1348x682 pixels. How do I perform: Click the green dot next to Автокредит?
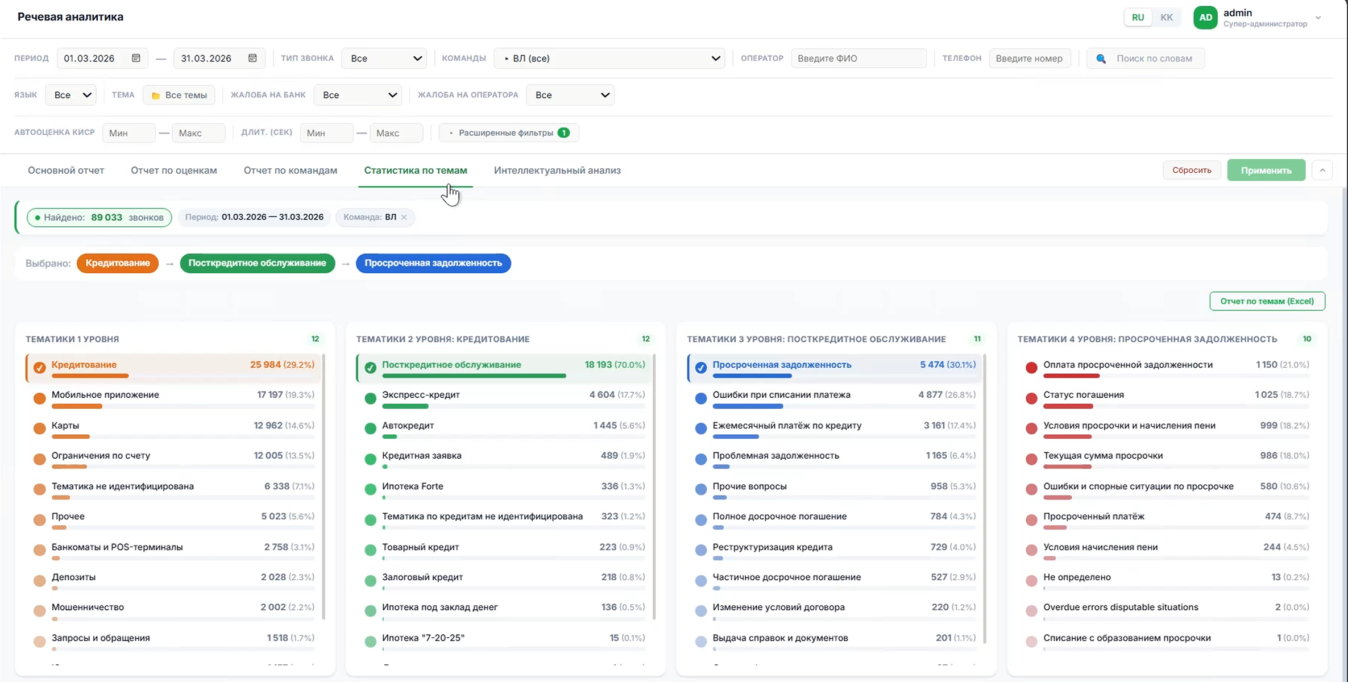tap(370, 429)
